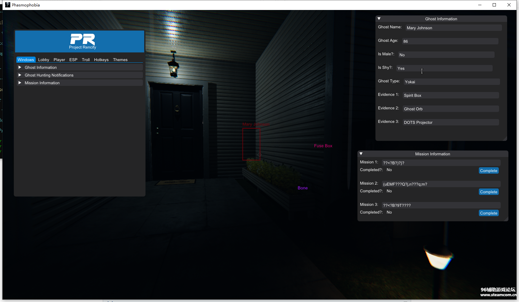The width and height of the screenshot is (519, 302).
Task: Click Mission Information window resize grip
Action: click(x=506, y=219)
